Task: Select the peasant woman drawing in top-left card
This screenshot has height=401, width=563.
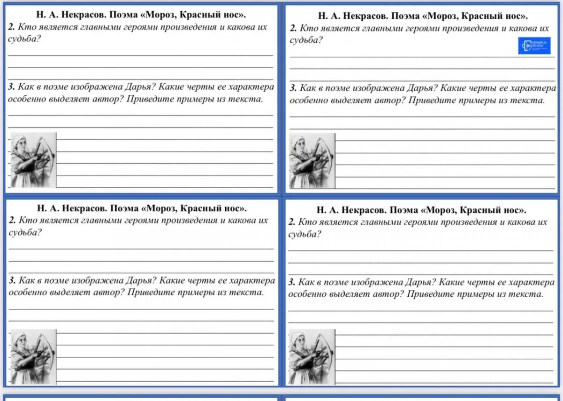Action: coord(33,160)
